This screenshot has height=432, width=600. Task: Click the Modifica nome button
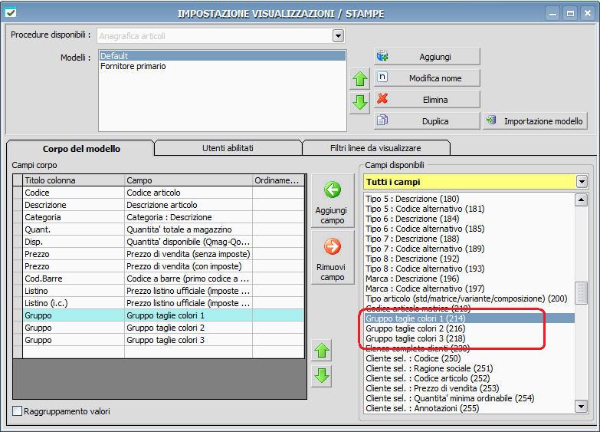[427, 78]
